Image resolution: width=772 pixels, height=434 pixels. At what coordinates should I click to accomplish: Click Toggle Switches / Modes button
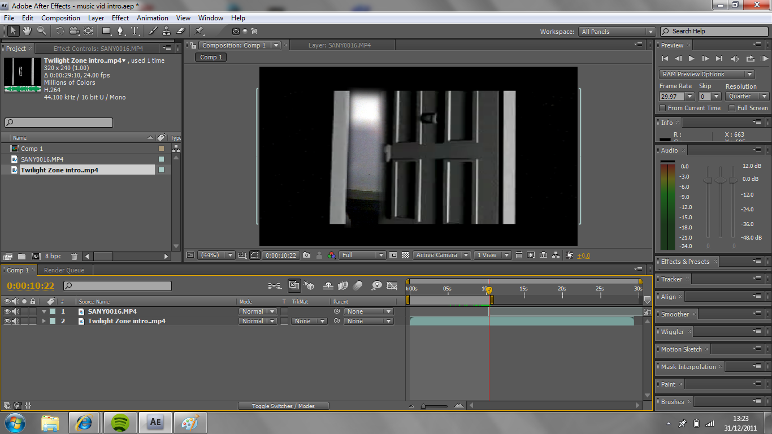tap(283, 406)
